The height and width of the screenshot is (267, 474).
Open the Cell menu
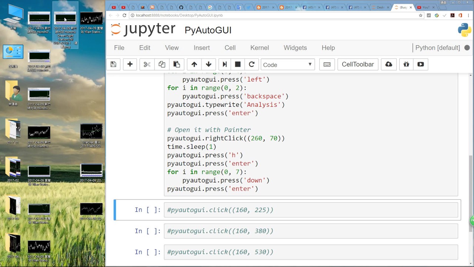pos(230,48)
